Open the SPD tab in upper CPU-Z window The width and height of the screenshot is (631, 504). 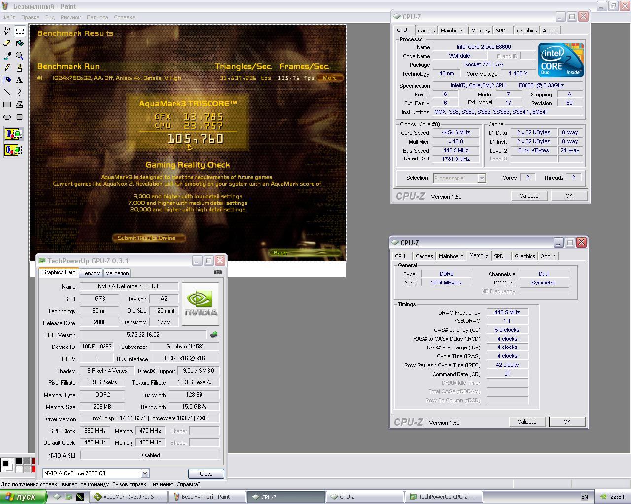coord(501,31)
